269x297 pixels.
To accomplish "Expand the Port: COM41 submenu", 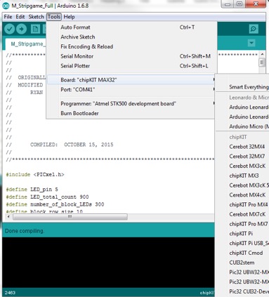I will tap(131, 89).
